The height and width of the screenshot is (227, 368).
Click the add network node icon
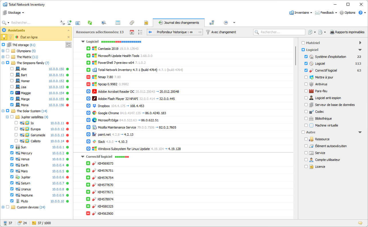[69, 23]
